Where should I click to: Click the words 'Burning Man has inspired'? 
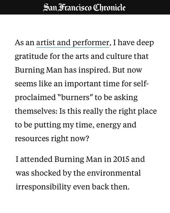[62, 70]
